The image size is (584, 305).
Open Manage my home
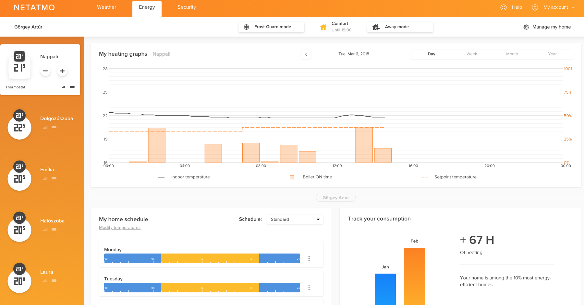547,27
